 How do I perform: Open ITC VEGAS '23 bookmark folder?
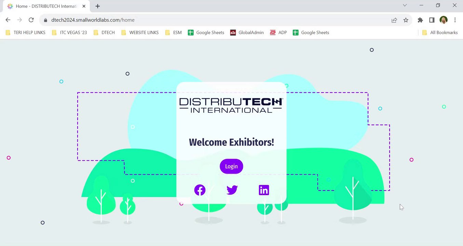pos(69,32)
